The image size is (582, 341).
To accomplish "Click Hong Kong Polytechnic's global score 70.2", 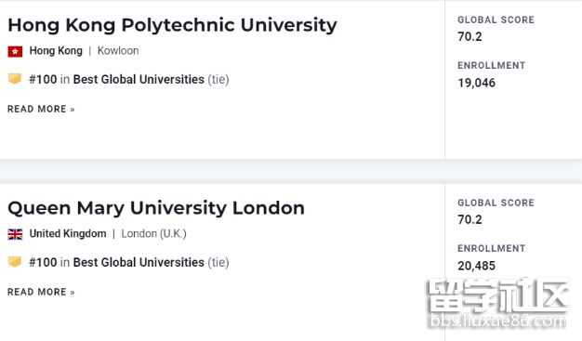I will [470, 37].
